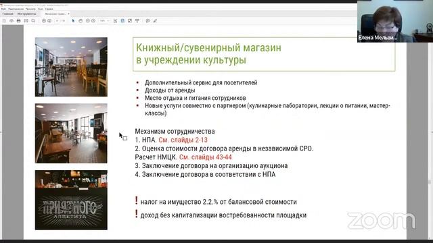
Task: Go to next page with down arrow
Action: point(49,21)
